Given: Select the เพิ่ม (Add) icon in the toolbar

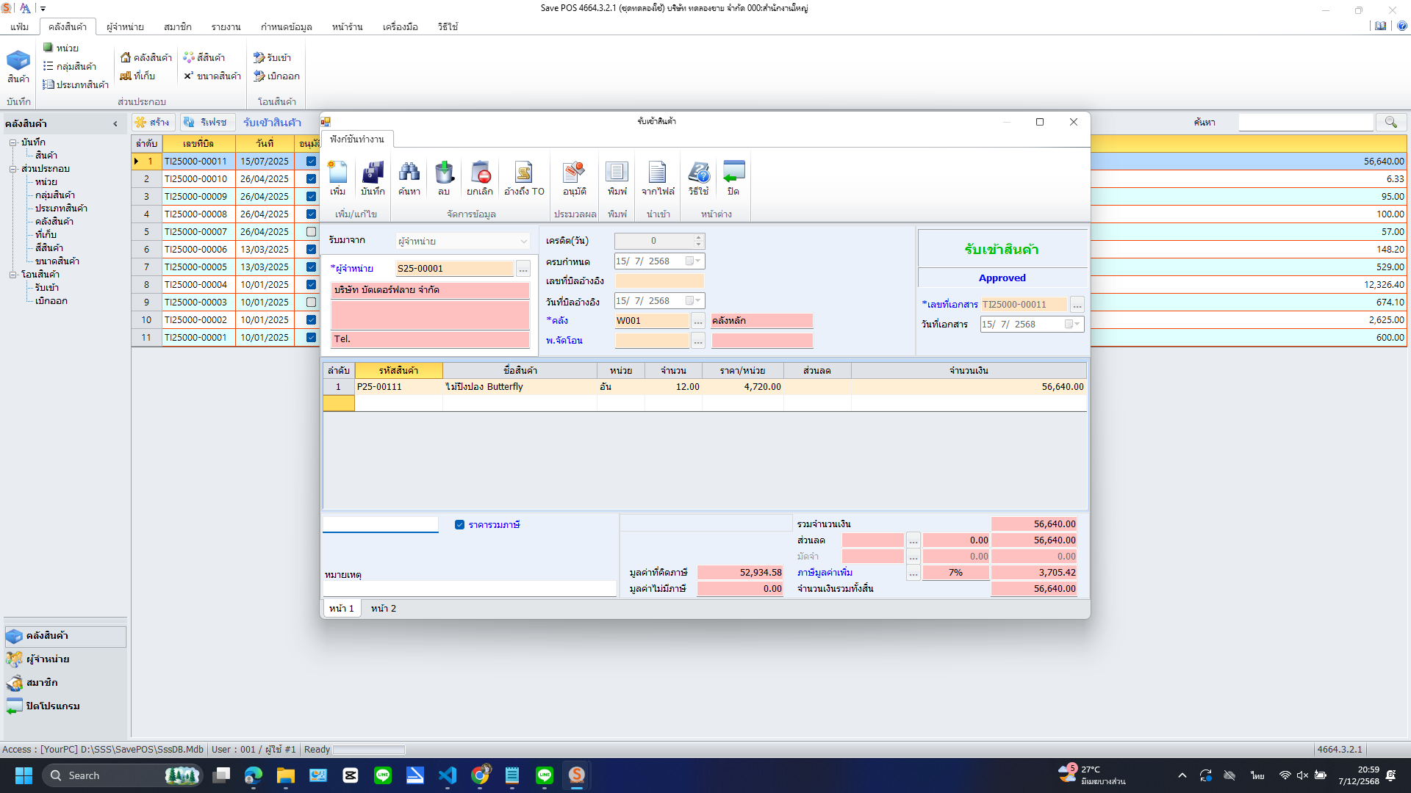Looking at the screenshot, I should click(x=337, y=178).
